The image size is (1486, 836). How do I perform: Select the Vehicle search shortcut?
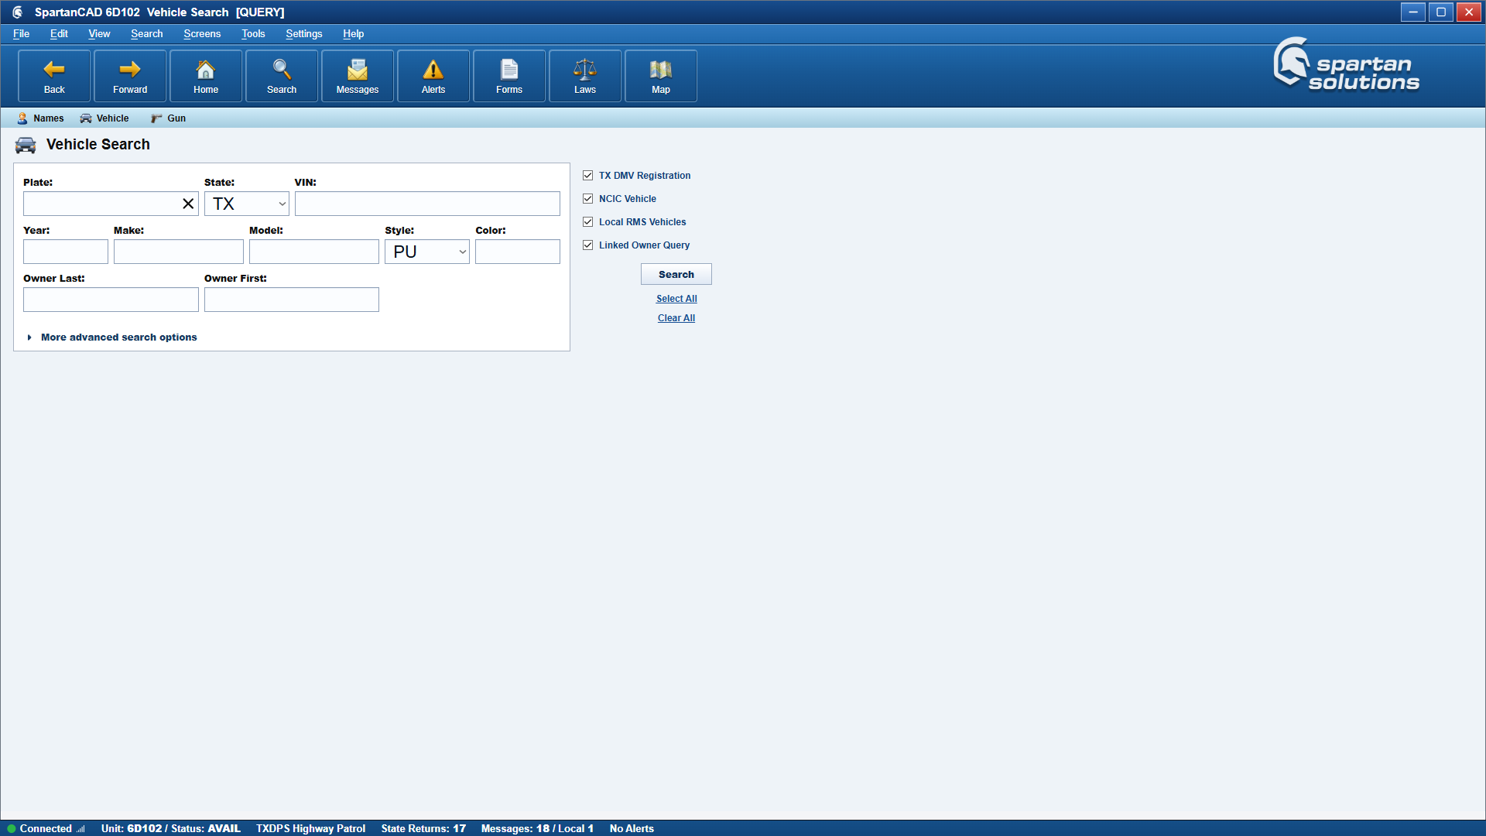point(104,118)
